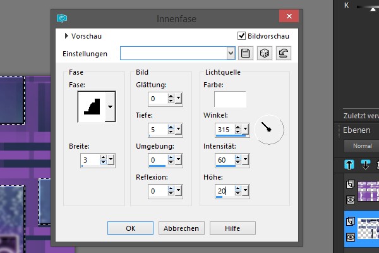Pick the light source Farbe swatch
This screenshot has height=253, width=379.
229,99
